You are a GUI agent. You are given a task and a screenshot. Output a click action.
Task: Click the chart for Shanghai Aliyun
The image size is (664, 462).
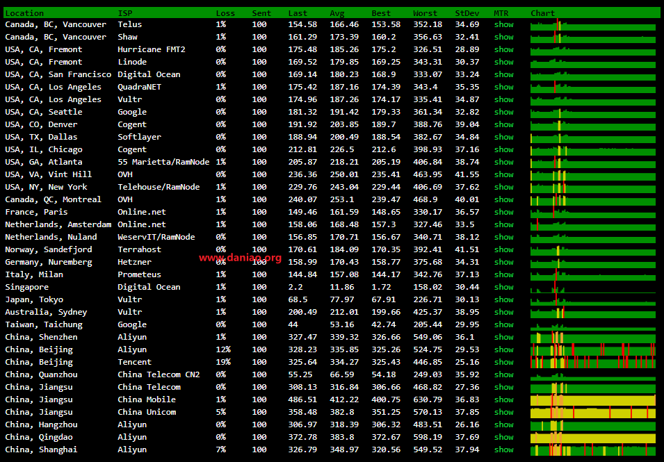tap(593, 449)
